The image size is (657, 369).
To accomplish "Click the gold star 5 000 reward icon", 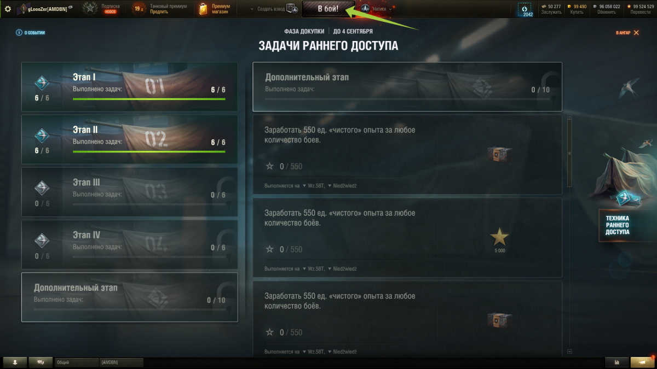I will 499,237.
